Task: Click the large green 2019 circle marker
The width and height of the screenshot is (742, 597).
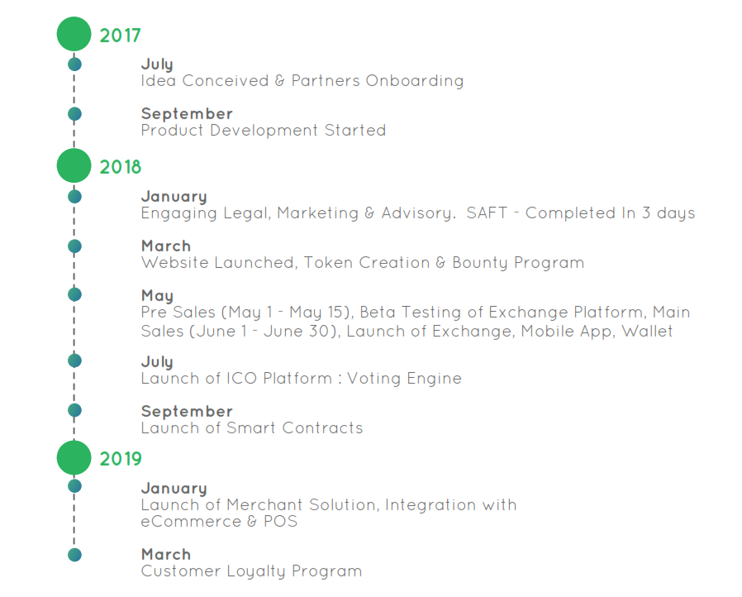Action: pos(74,458)
